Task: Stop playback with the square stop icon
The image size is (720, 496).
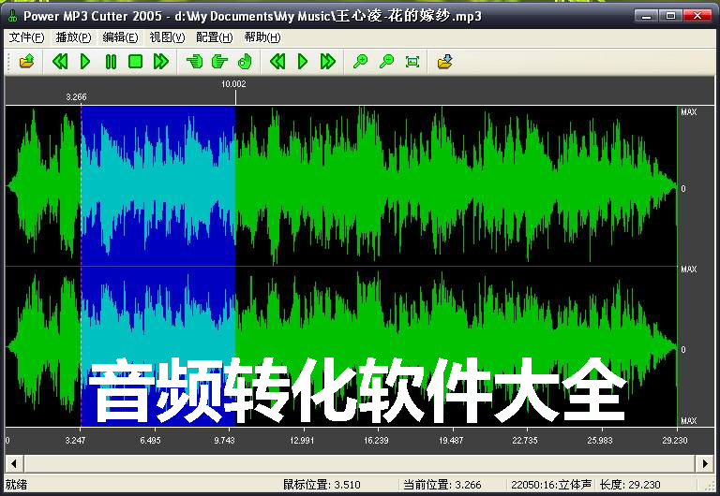Action: (x=135, y=61)
